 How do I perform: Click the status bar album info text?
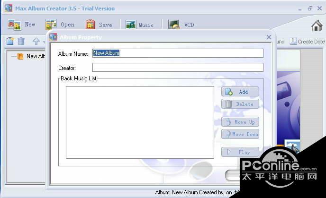point(197,192)
